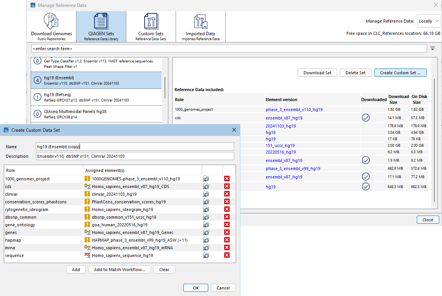
Task: Browse element for sequence role
Action: point(206,255)
